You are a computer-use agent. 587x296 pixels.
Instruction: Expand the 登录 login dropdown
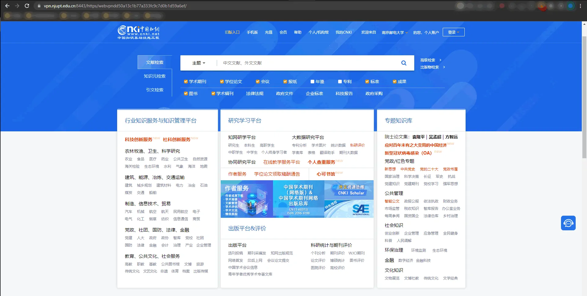pos(453,32)
